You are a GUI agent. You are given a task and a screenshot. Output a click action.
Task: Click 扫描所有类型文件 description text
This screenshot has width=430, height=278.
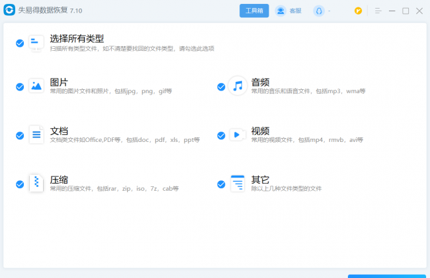coord(132,49)
